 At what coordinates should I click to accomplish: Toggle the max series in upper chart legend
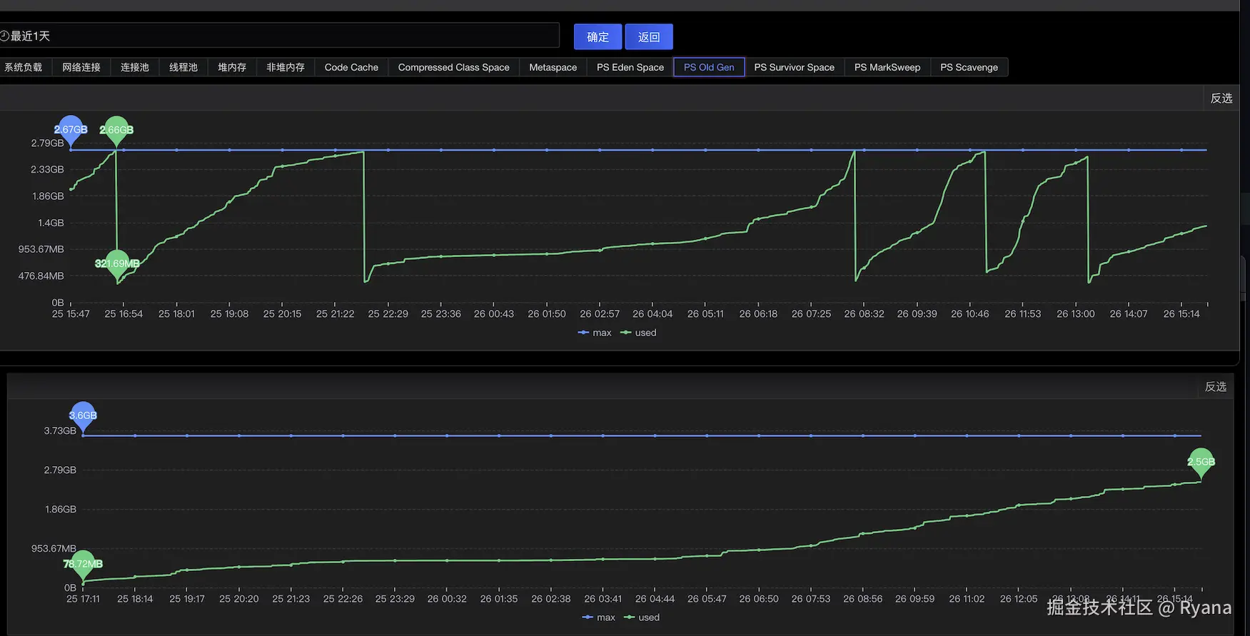(x=595, y=333)
